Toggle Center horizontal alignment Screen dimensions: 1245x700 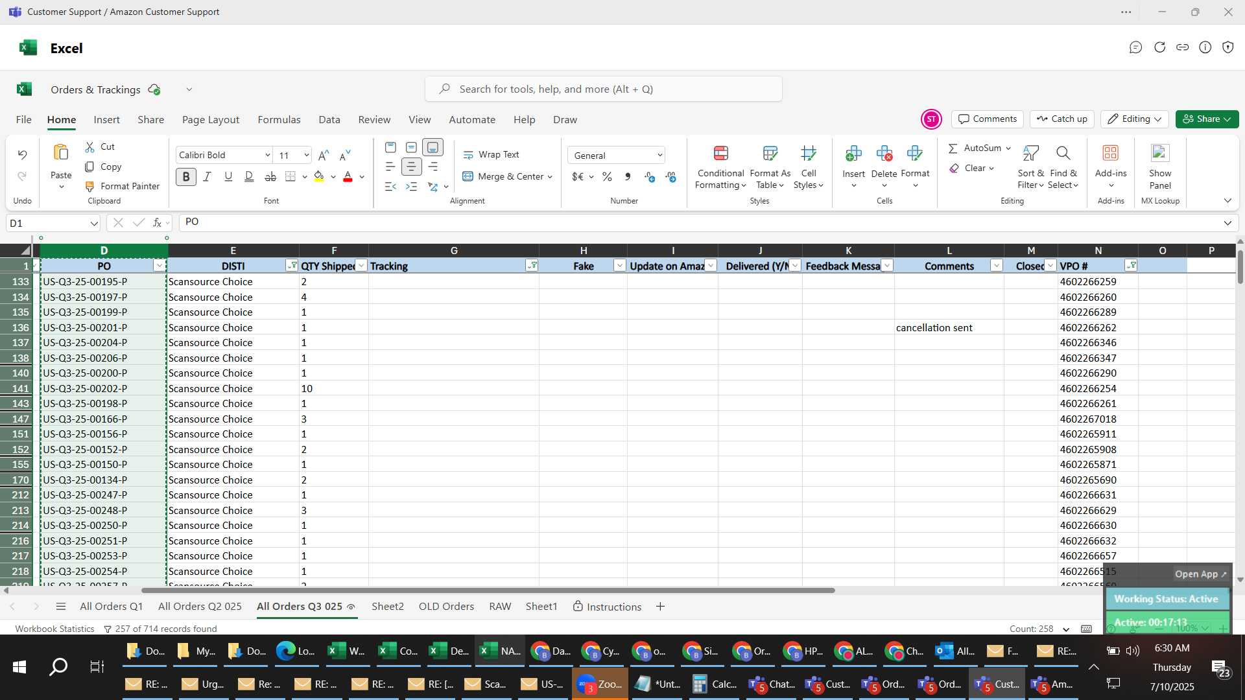coord(411,167)
